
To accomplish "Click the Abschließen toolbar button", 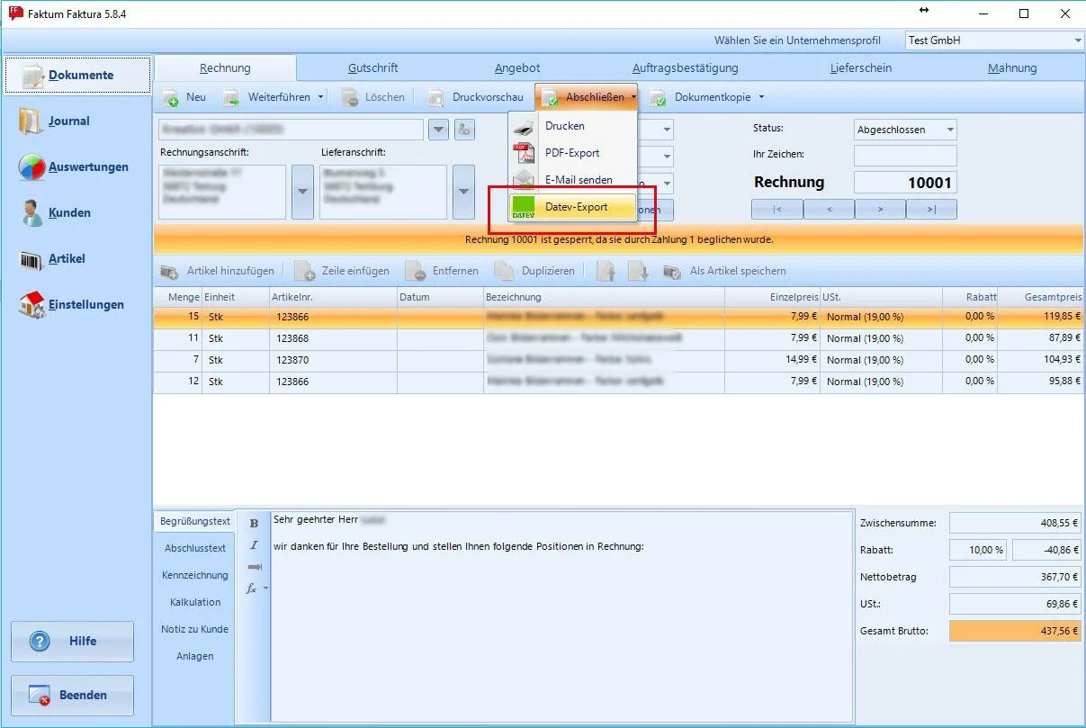I will [x=586, y=97].
